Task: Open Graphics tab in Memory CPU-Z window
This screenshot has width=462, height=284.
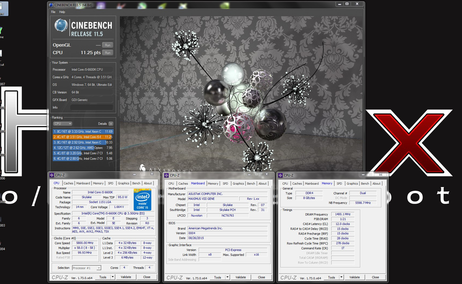Action: (x=352, y=184)
